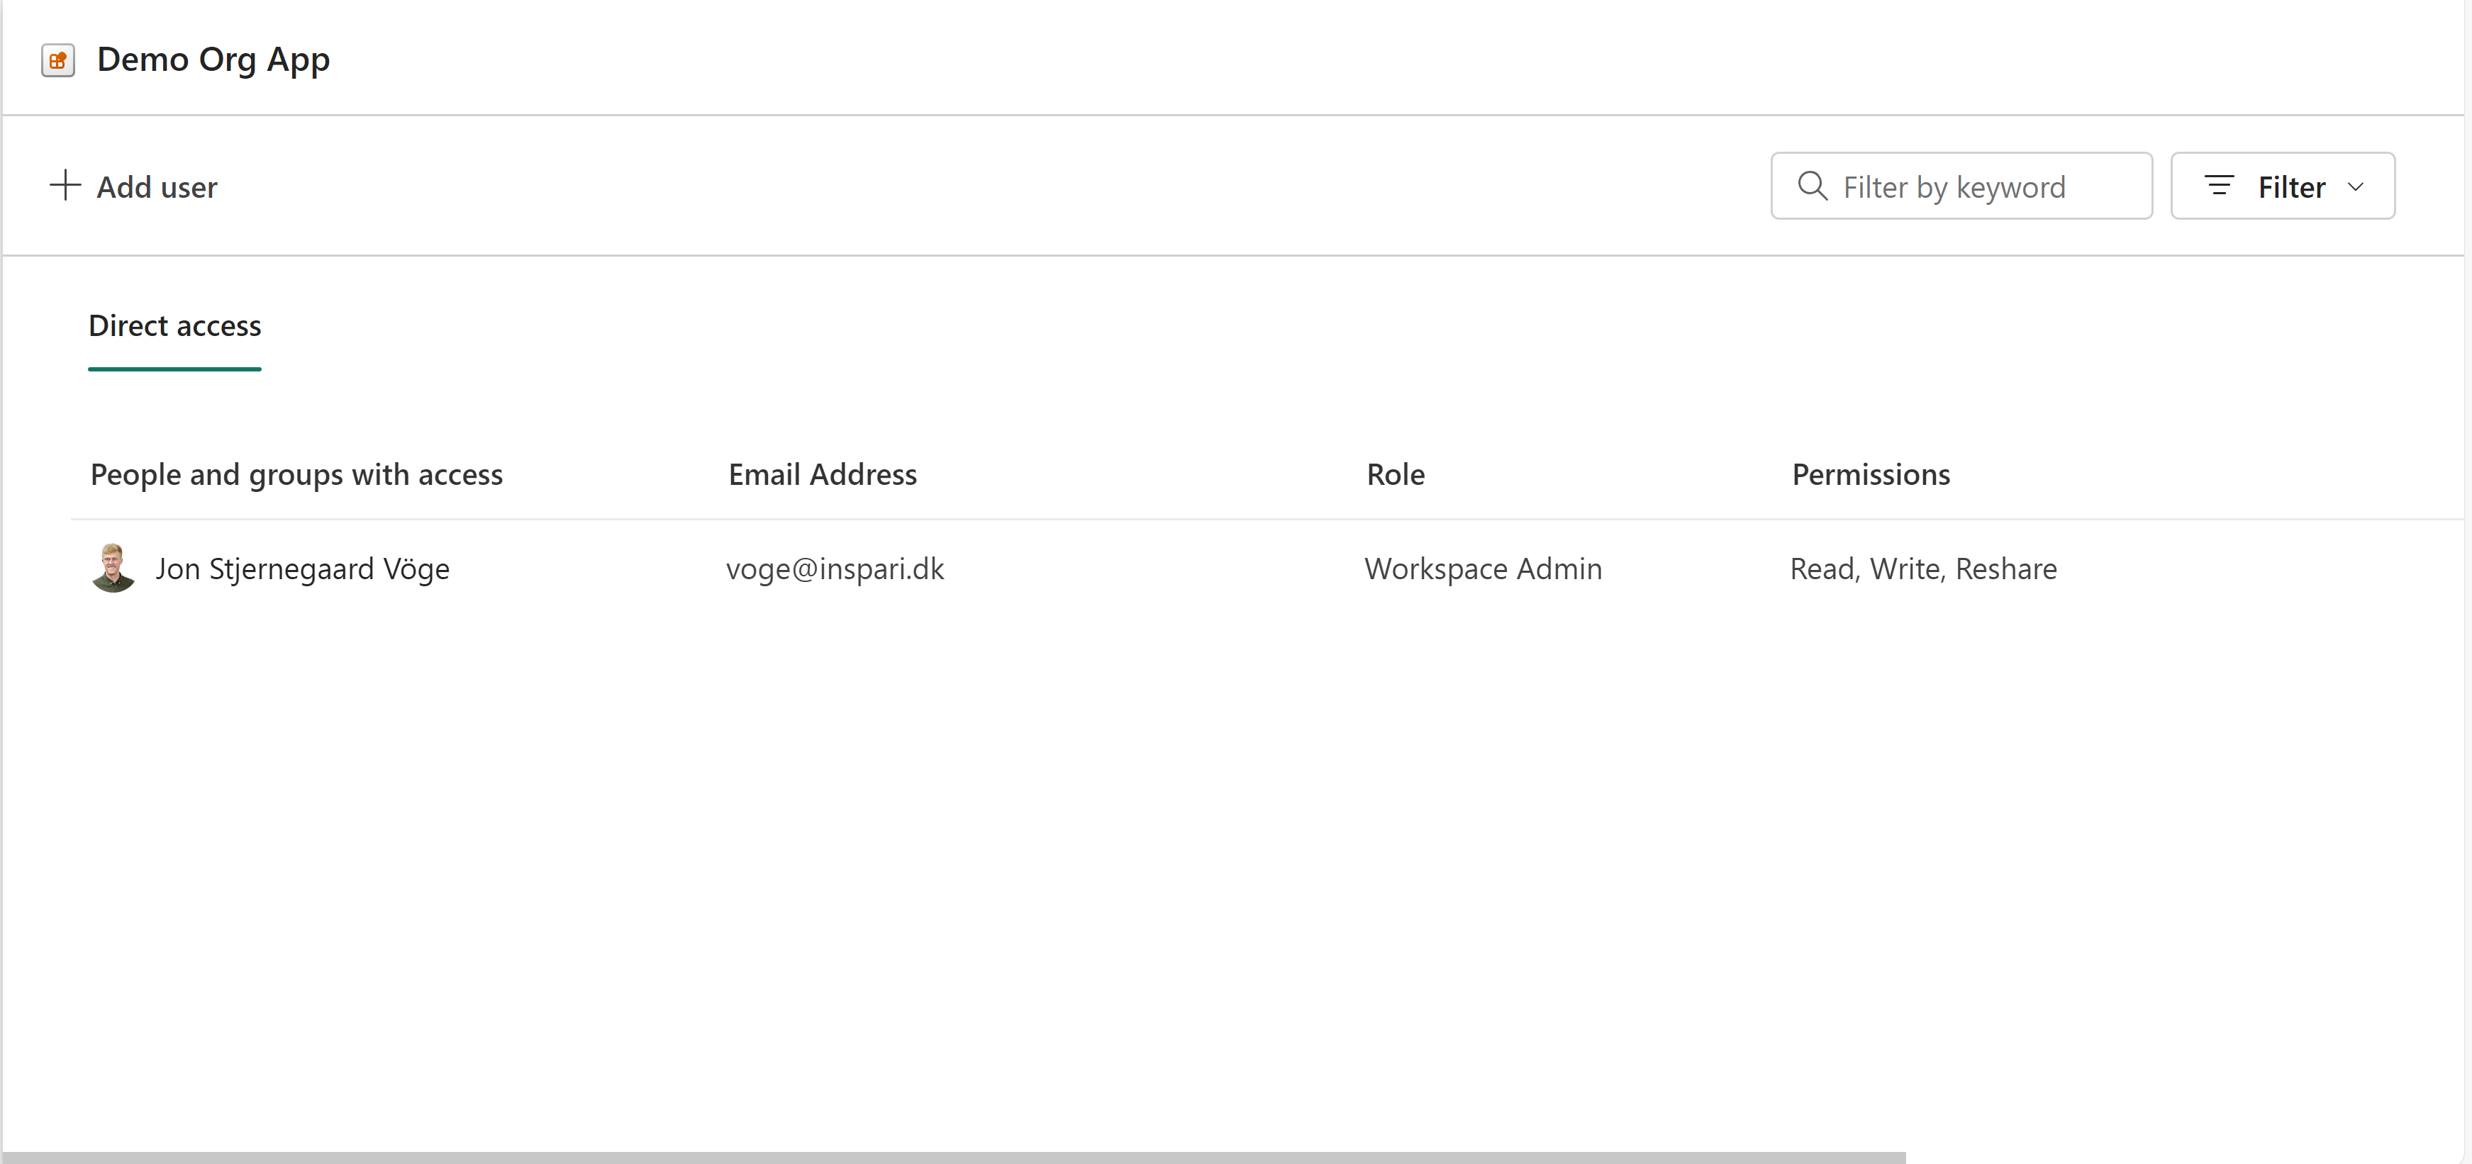2472x1164 pixels.
Task: Click the Workspace Admin role cell
Action: (1483, 569)
